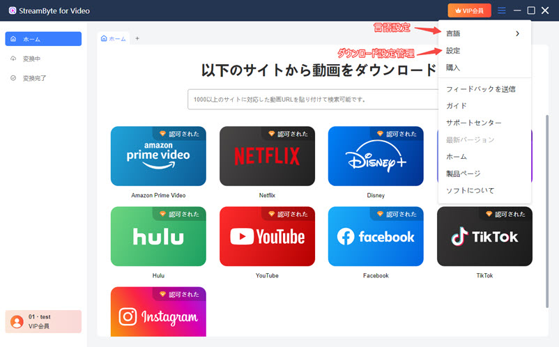The width and height of the screenshot is (559, 347).
Task: Add a new tab with plus icon
Action: tap(137, 38)
